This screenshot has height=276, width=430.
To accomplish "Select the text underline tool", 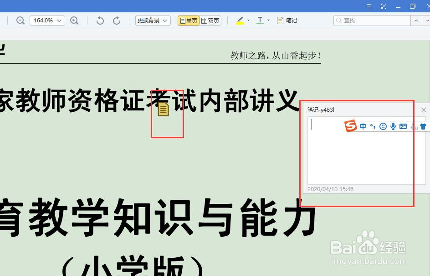I will click(x=260, y=21).
